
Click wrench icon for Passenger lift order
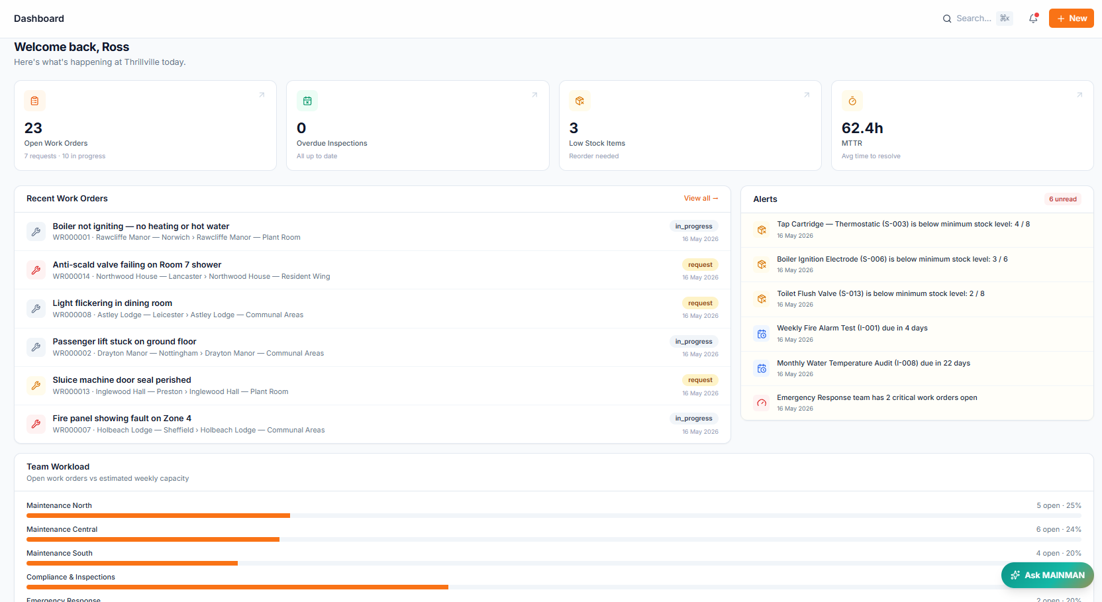pos(36,346)
